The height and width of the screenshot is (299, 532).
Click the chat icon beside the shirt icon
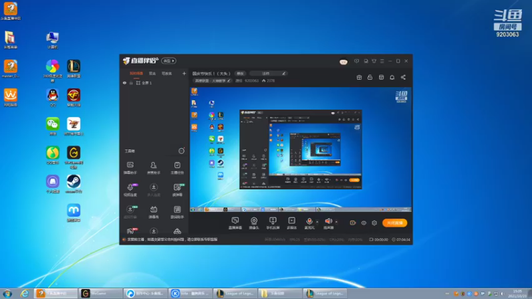tap(366, 61)
